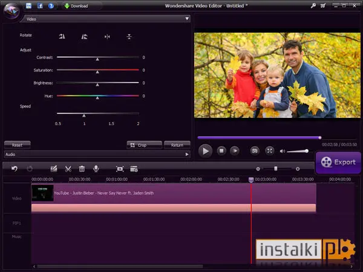Screen dimensions: 363x272
Task: Split the clip with the scissors tool
Action: tap(68, 169)
